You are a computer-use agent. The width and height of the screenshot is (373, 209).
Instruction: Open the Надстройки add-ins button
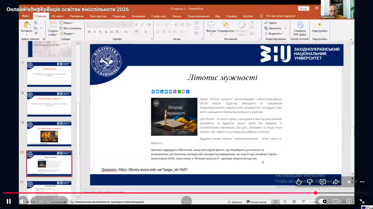319,27
